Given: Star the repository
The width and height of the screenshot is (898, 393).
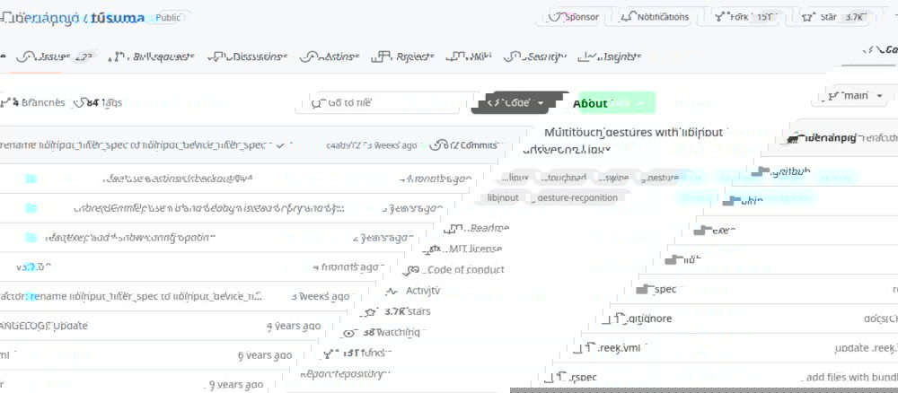Looking at the screenshot, I should (x=835, y=17).
